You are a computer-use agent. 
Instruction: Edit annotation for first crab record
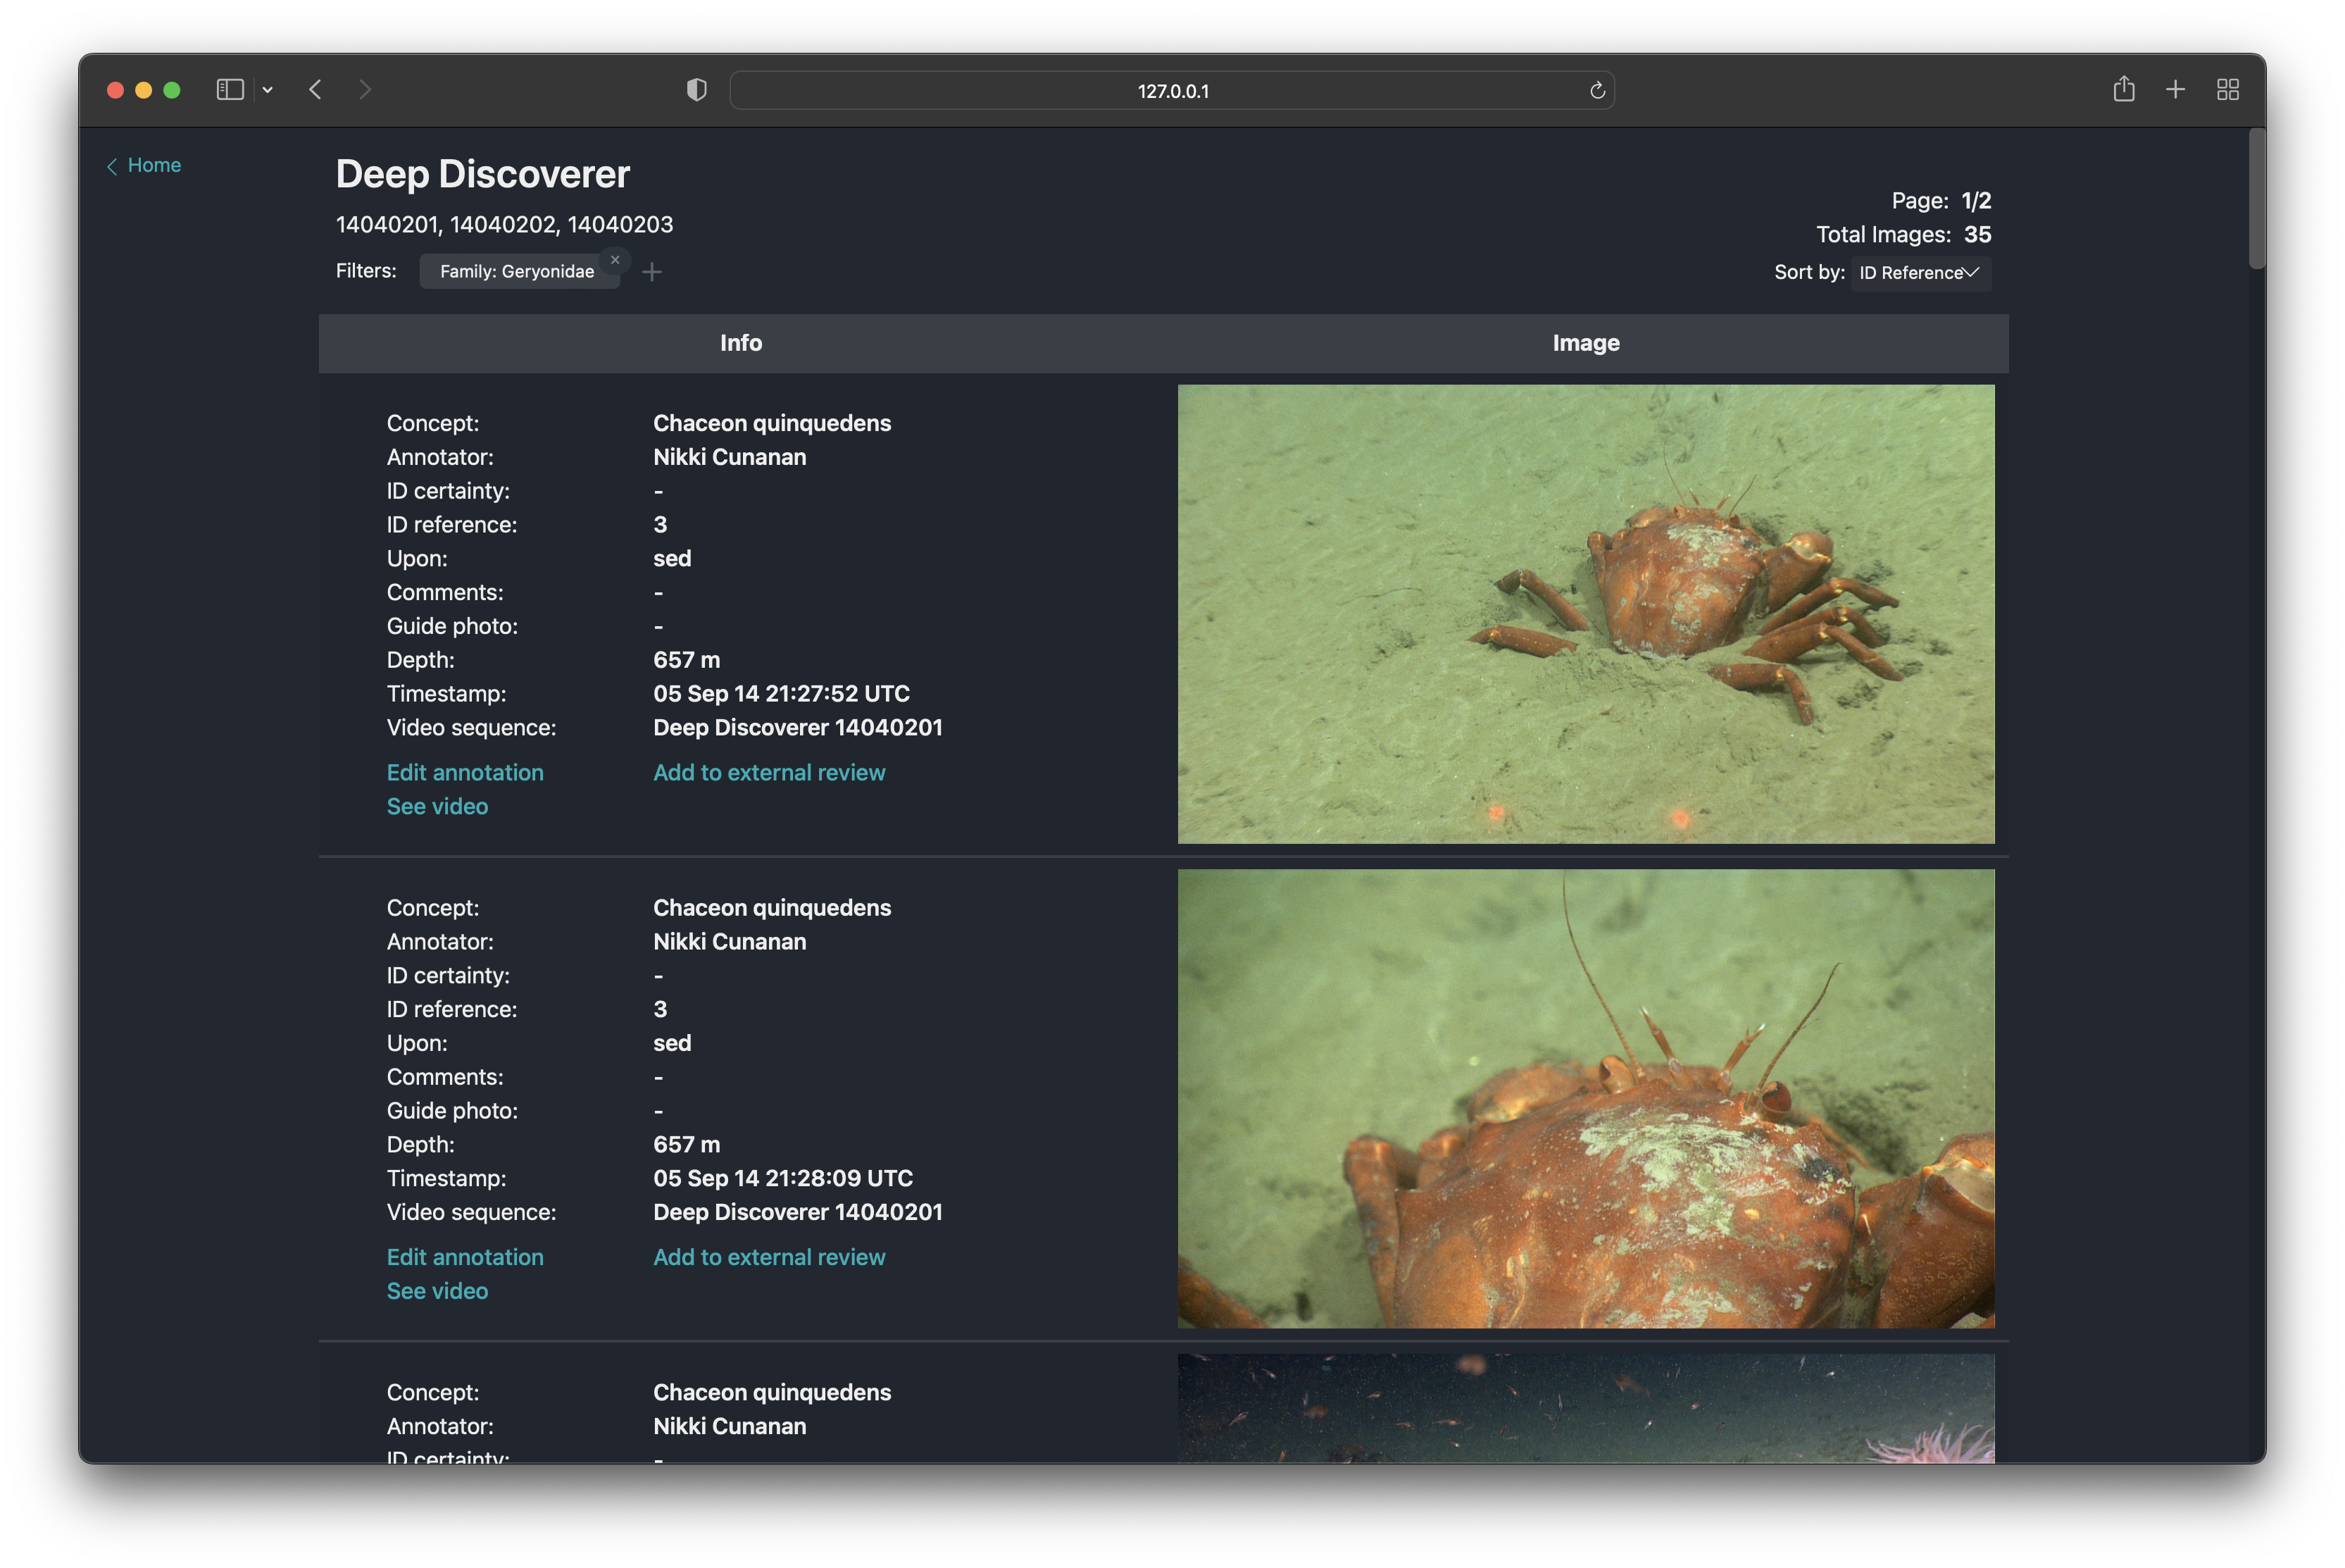click(x=465, y=772)
